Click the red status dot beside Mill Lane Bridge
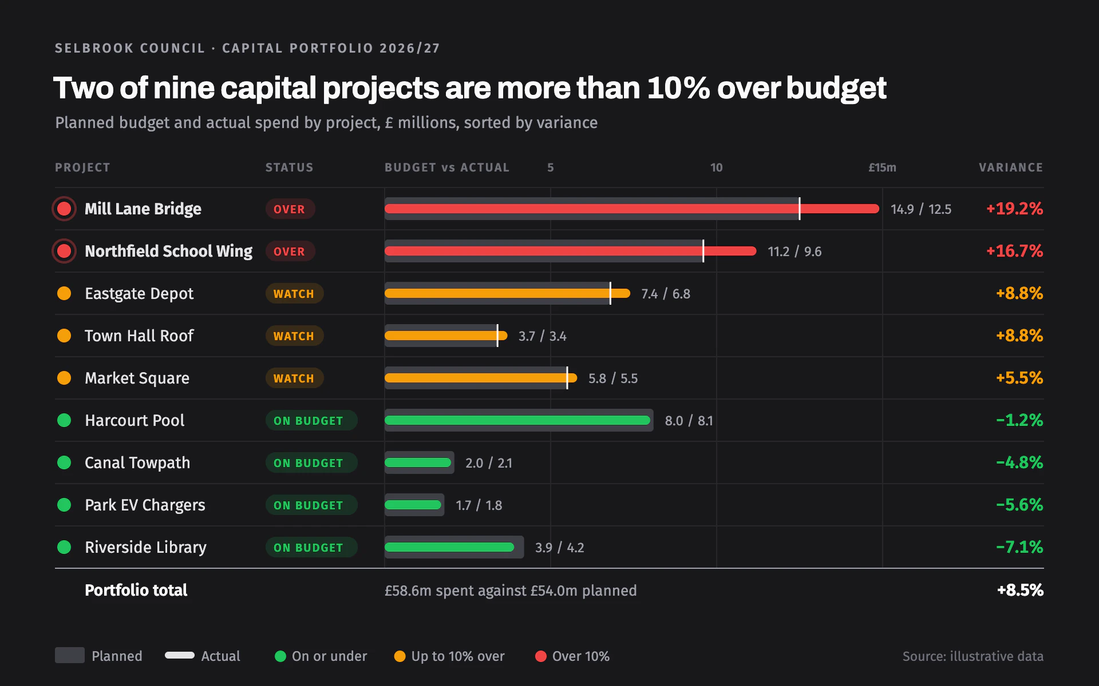The image size is (1099, 686). click(x=64, y=209)
